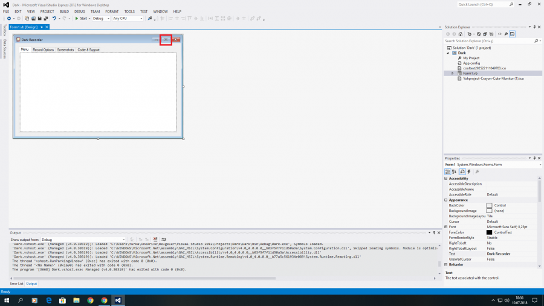Open the Data Sources side panel
This screenshot has height=306, width=544.
4,49
